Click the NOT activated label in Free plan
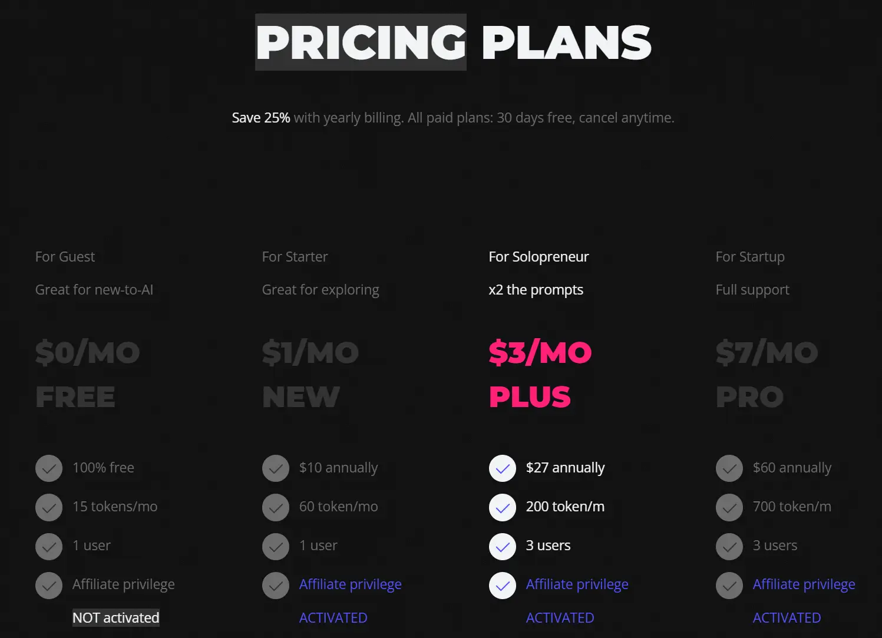This screenshot has height=638, width=882. tap(116, 618)
